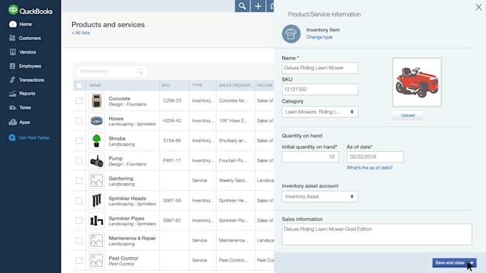Screen dimensions: 486x273
Task: Click the Find inventory search magnifier icon
Action: [140, 71]
